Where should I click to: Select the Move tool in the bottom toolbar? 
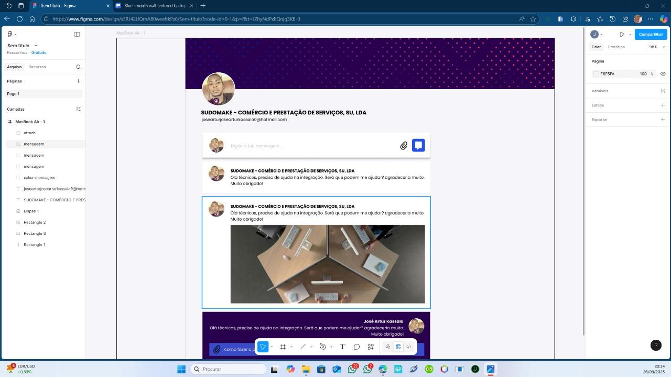(263, 347)
